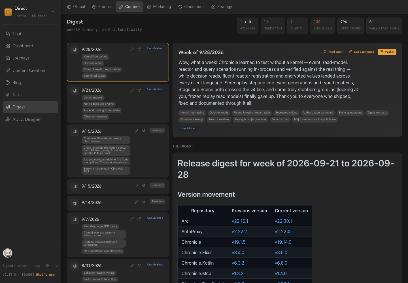The height and width of the screenshot is (283, 408).
Task: Switch to the Strategy tab
Action: [222, 7]
